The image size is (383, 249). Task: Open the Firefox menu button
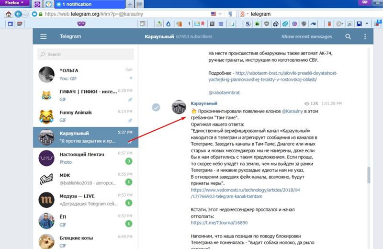[14, 3]
